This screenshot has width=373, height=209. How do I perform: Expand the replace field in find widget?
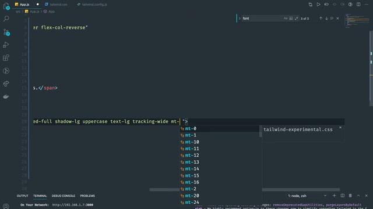coord(240,19)
